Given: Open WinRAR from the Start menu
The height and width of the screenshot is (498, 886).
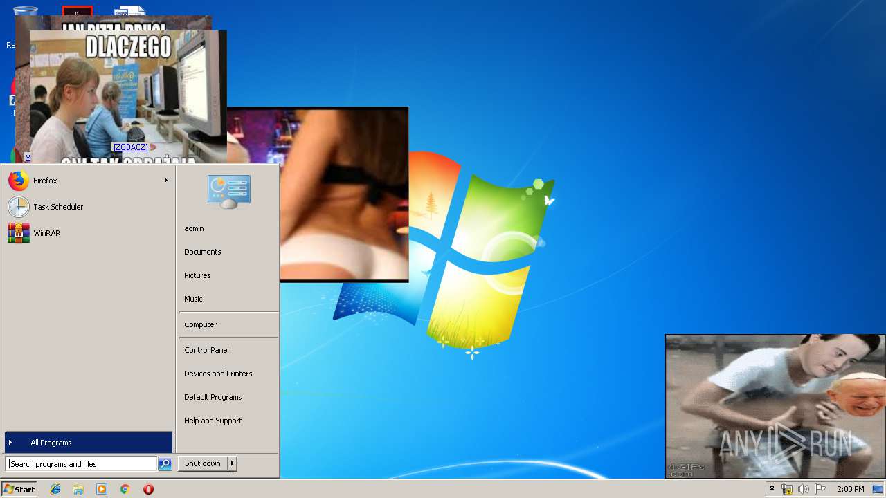Looking at the screenshot, I should tap(88, 233).
